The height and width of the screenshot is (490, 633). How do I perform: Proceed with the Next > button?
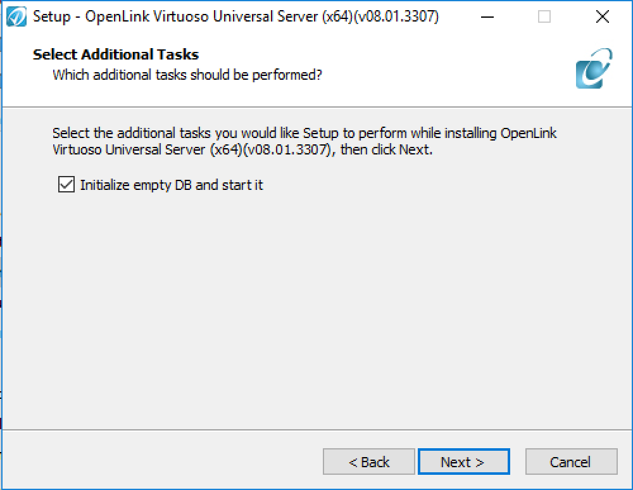(x=464, y=462)
